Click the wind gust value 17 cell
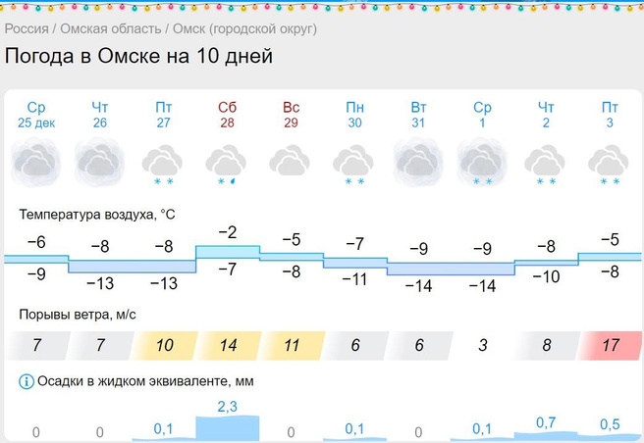The width and height of the screenshot is (644, 443). [610, 345]
